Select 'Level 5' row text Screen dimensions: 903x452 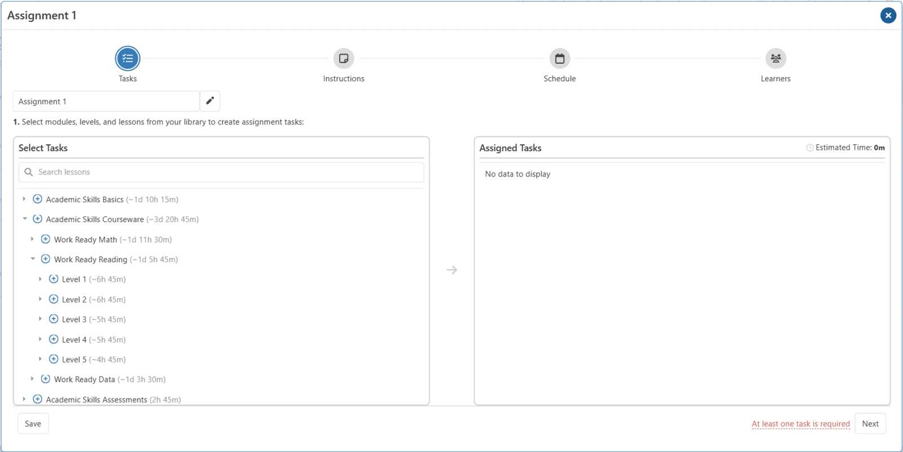pos(74,360)
